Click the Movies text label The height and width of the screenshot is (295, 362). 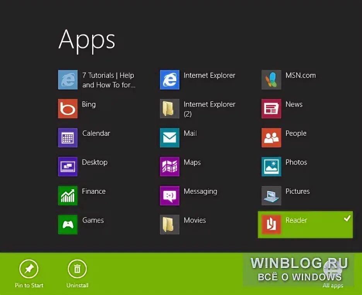point(195,220)
